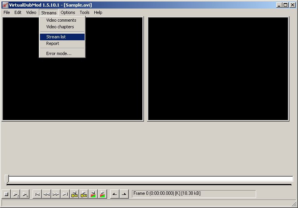Maximize the VirtualDubMod window
Image resolution: width=298 pixels, height=208 pixels.
(286, 5)
